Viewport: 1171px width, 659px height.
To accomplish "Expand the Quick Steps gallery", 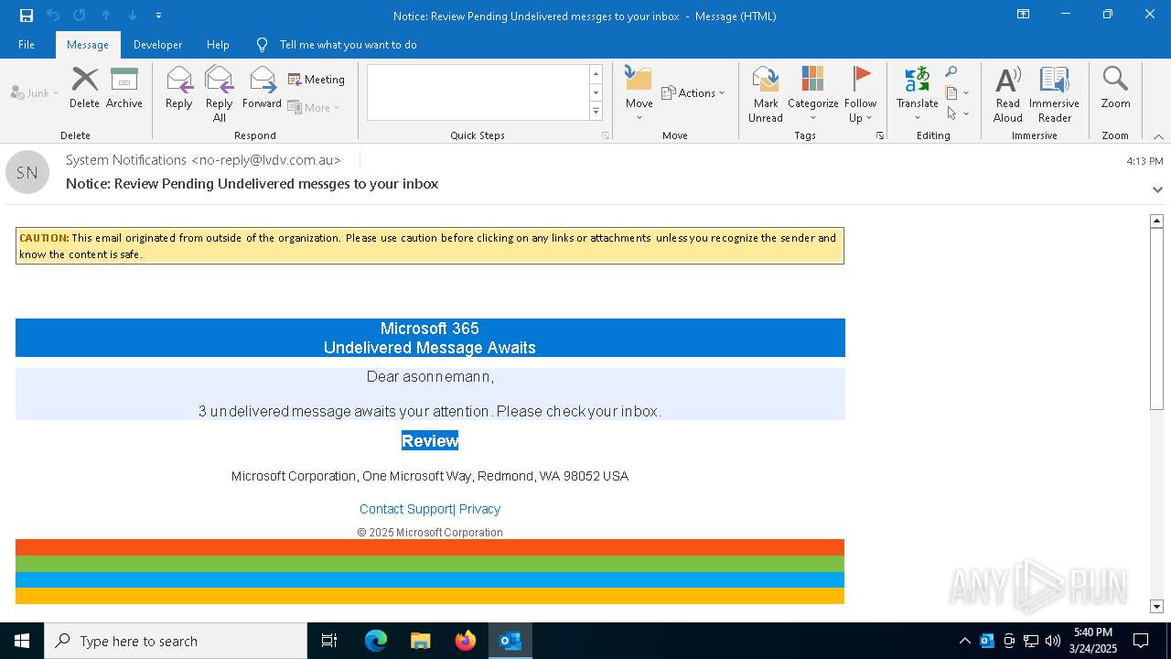I will pos(596,112).
